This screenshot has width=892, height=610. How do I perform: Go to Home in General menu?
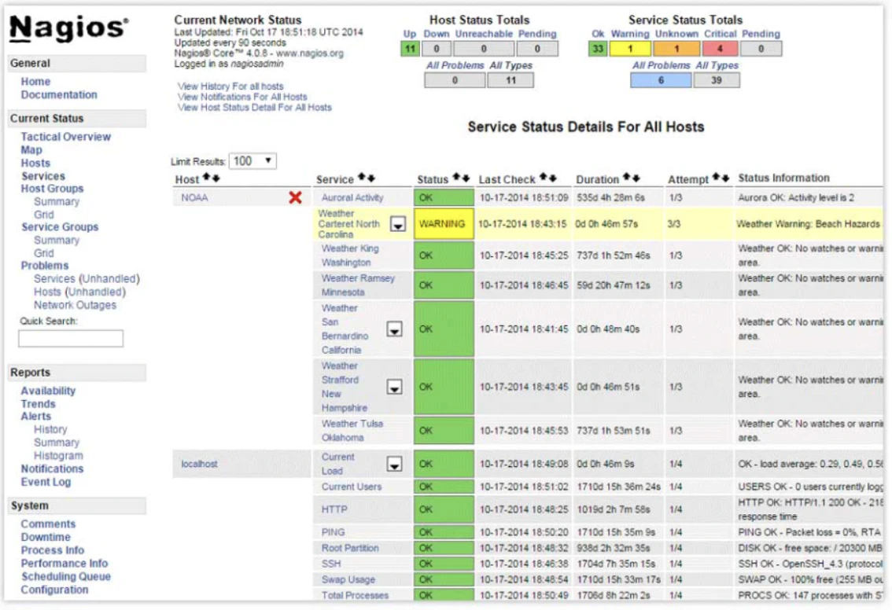point(35,81)
